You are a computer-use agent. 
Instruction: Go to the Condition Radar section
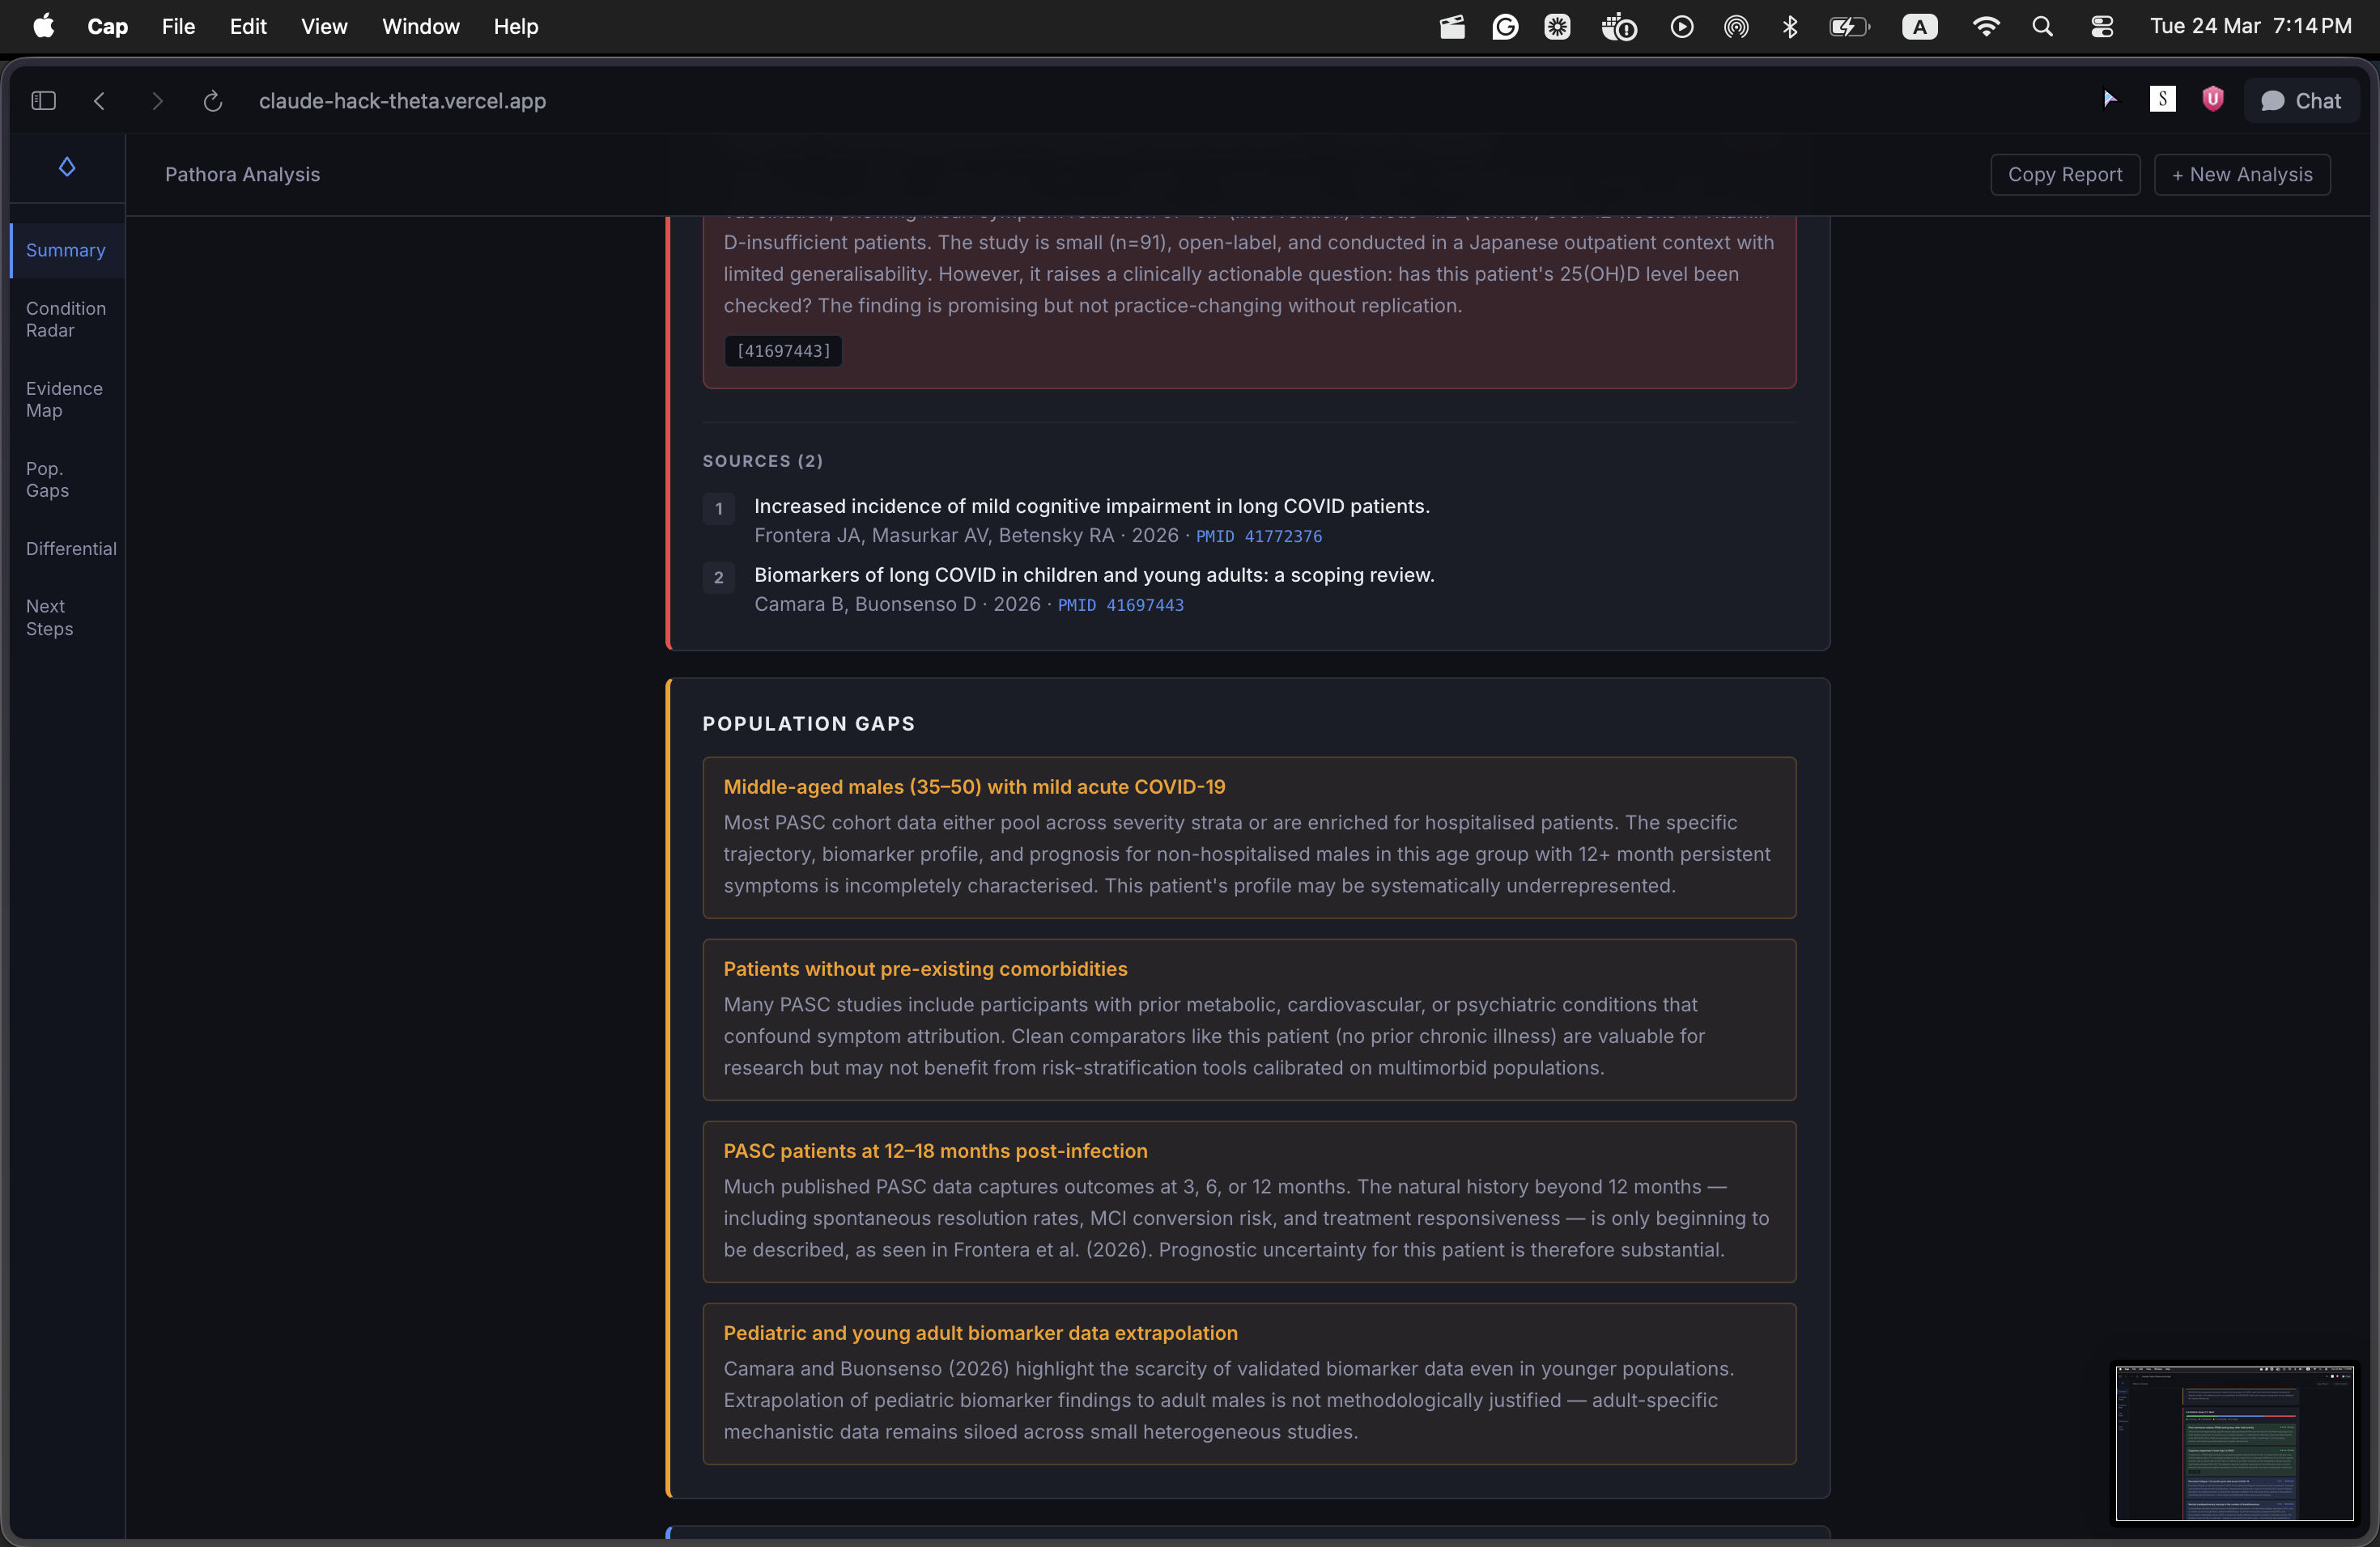(x=66, y=319)
